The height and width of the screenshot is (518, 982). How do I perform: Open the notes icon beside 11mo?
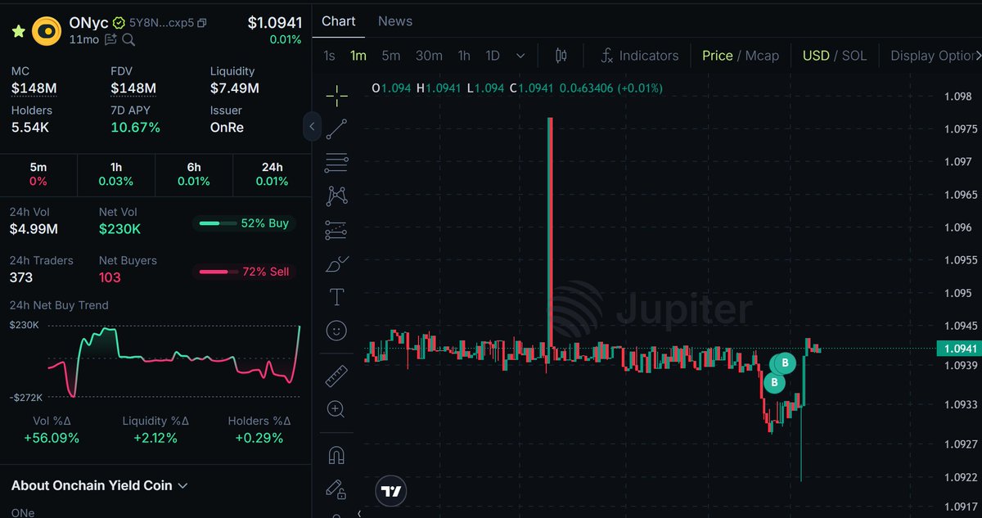click(x=111, y=39)
